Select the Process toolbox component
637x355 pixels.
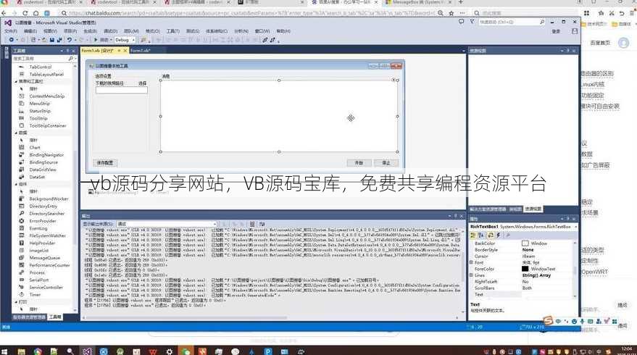pyautogui.click(x=37, y=272)
